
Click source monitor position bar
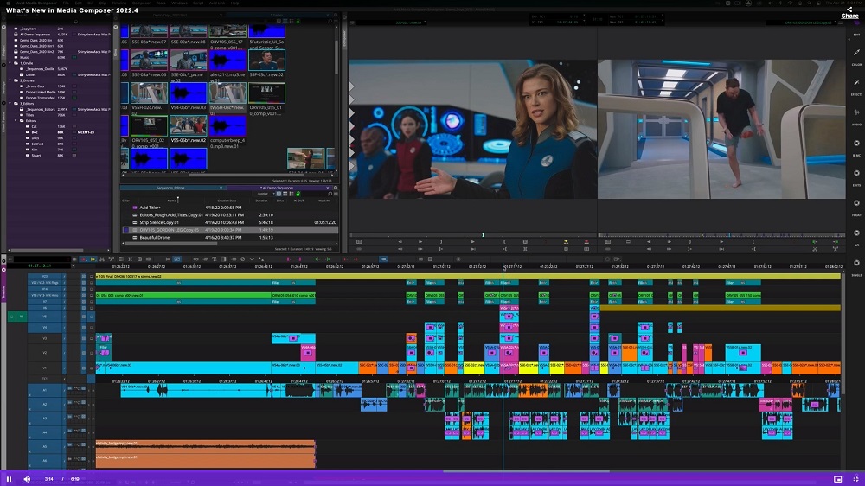pos(472,235)
